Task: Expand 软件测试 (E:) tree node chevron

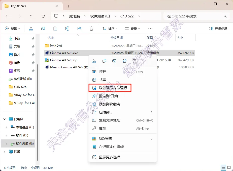Action: pos(6,143)
